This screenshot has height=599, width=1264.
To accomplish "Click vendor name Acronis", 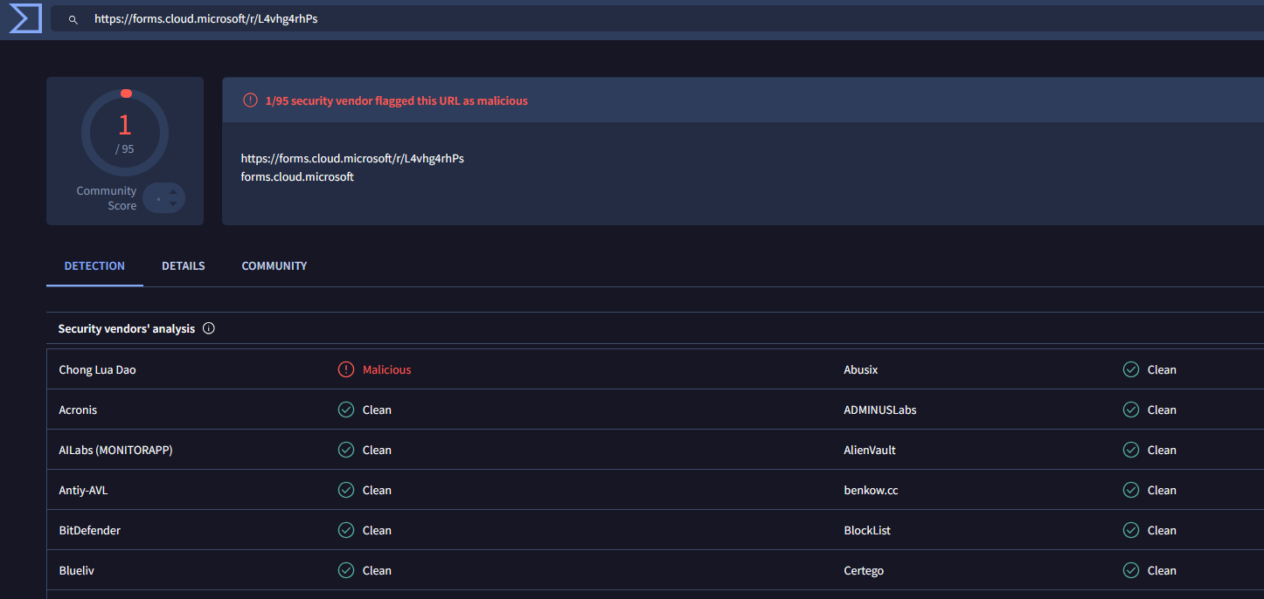I will click(x=78, y=410).
